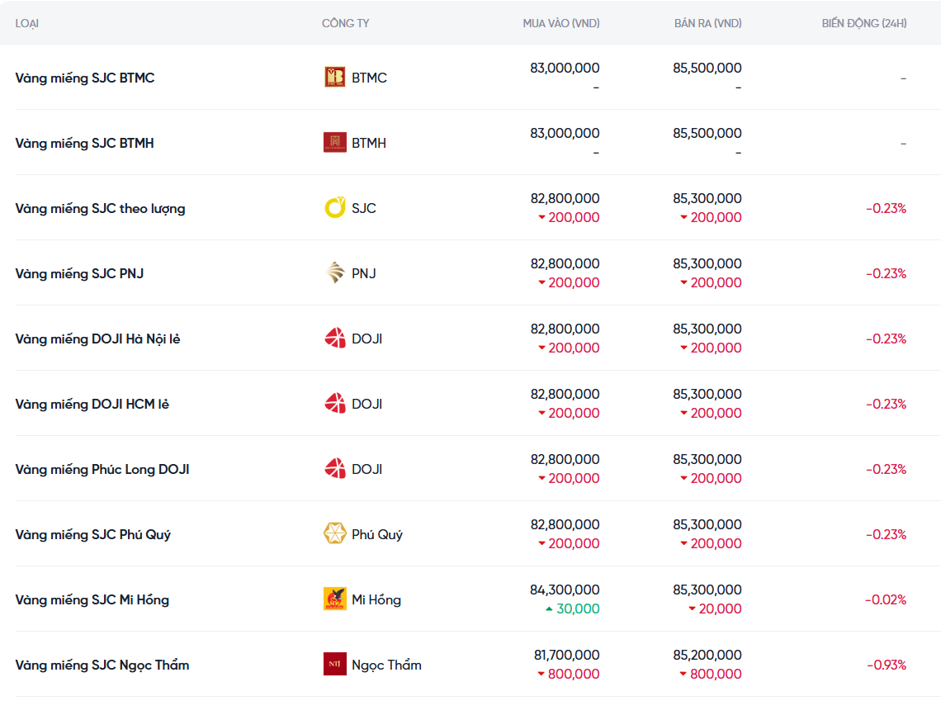Click DOJI logo in HCM lẻ row
Image resolution: width=941 pixels, height=701 pixels.
334,404
